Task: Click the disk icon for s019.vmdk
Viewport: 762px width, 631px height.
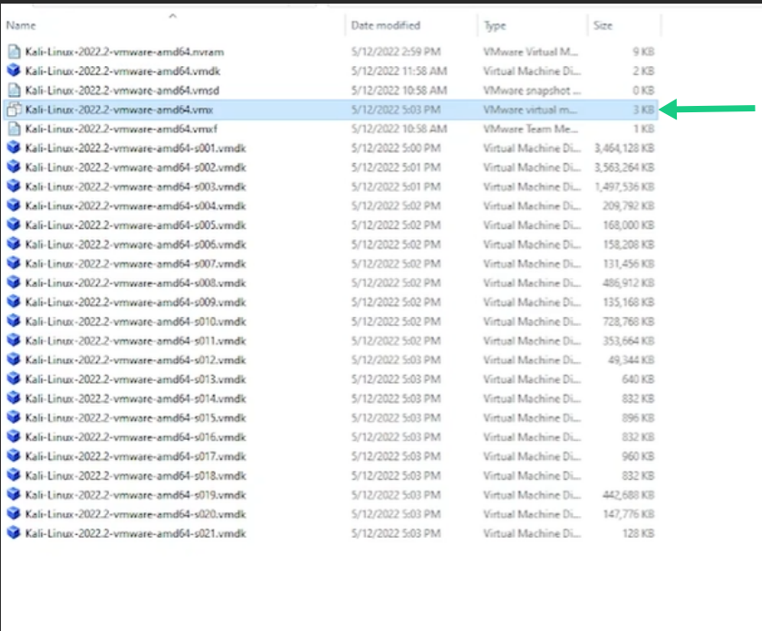Action: tap(14, 494)
